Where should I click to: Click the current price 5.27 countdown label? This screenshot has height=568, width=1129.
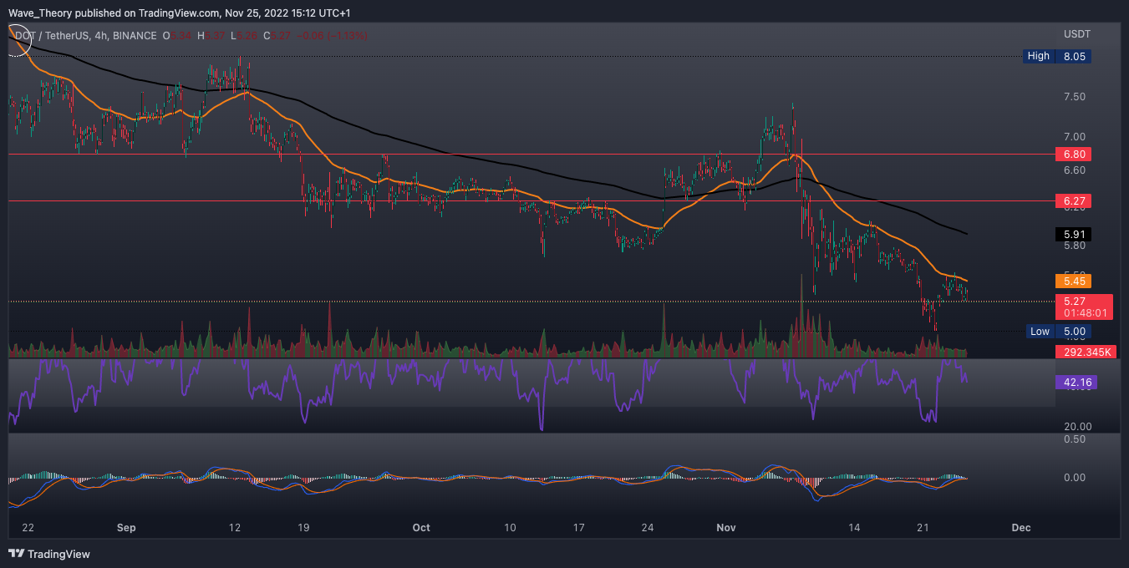pyautogui.click(x=1086, y=307)
